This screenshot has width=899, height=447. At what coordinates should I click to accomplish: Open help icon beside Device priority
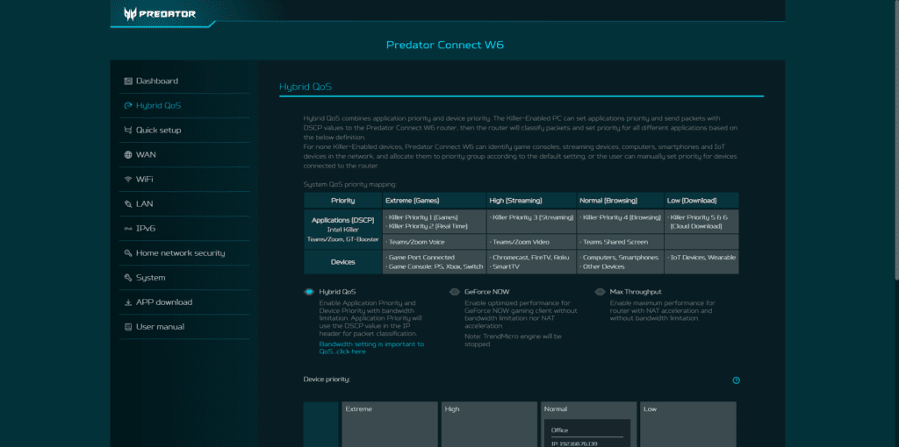(736, 380)
